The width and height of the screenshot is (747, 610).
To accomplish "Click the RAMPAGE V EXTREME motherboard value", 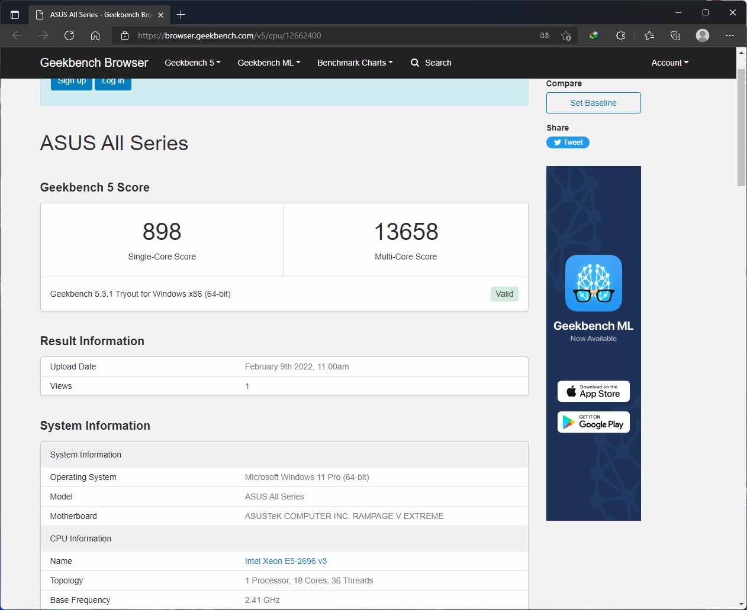I will pyautogui.click(x=344, y=516).
